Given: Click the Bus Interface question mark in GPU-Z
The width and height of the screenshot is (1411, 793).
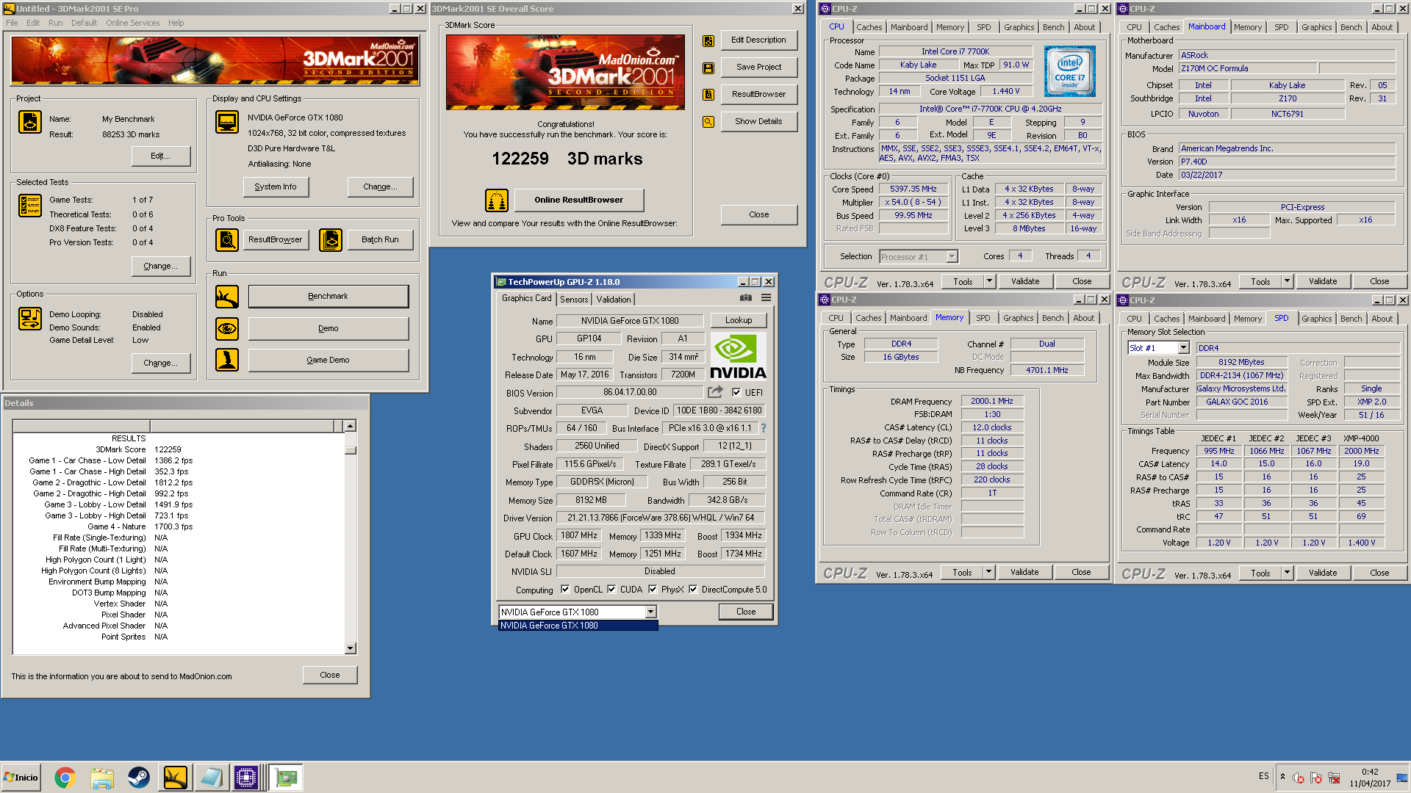Looking at the screenshot, I should click(763, 428).
